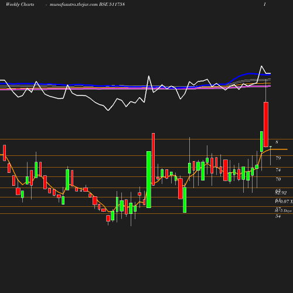The image size is (293, 293).
Task: Click the tall green candlestick below the white line's spike
Action: (149, 179)
